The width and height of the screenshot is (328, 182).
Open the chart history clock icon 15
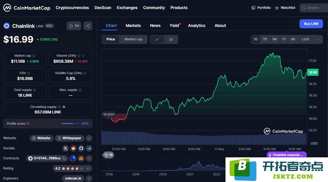108,155
